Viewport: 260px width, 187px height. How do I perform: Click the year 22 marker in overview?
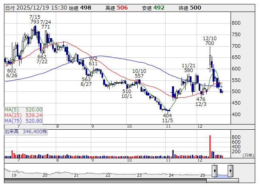108,175
